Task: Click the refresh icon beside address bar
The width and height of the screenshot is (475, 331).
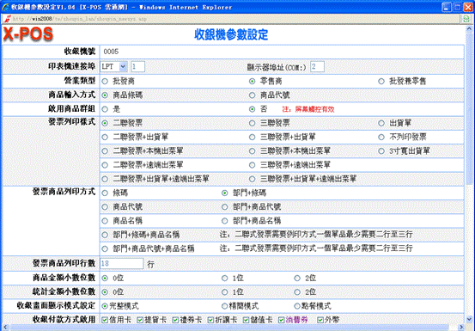Action: point(466,19)
